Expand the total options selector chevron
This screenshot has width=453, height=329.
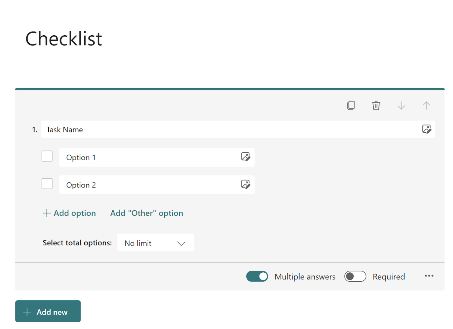pyautogui.click(x=182, y=243)
